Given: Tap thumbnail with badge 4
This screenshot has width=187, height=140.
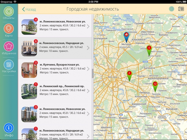Looking at the screenshot, I should point(29,27).
